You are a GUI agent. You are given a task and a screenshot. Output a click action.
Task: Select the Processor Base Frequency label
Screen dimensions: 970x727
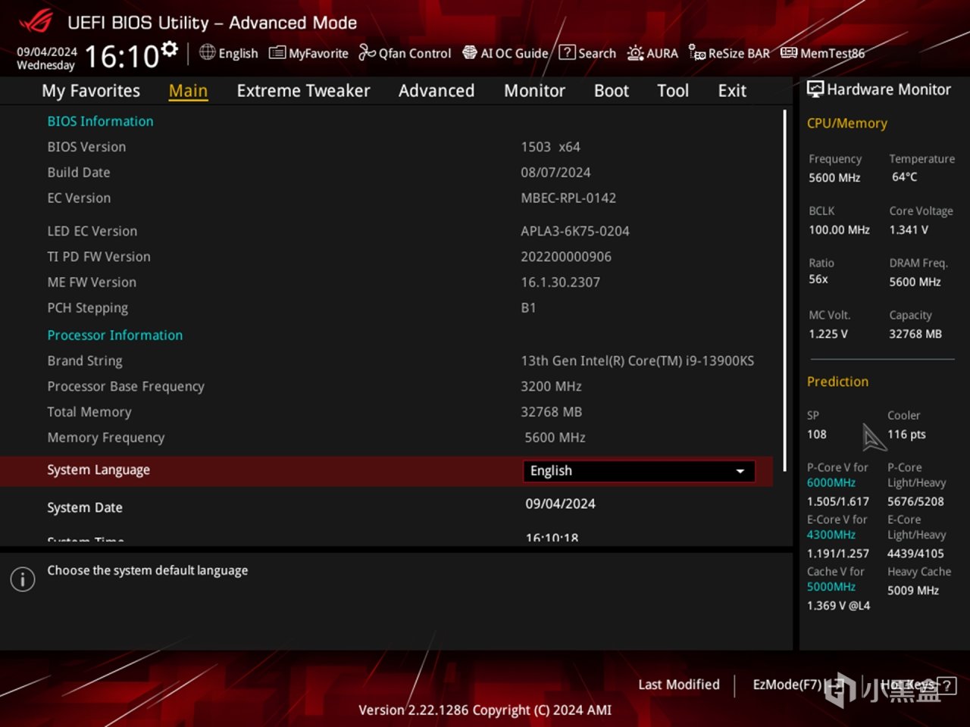pos(126,387)
